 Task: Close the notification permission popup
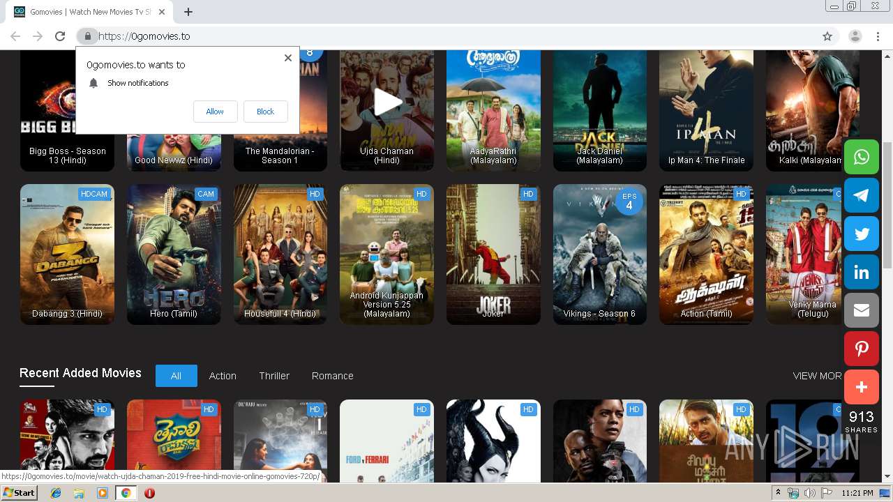288,58
